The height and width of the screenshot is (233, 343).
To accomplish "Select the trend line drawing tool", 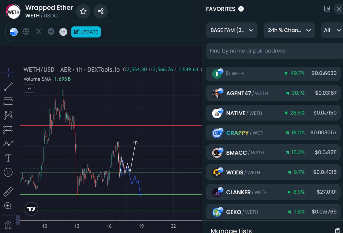I will (x=8, y=87).
